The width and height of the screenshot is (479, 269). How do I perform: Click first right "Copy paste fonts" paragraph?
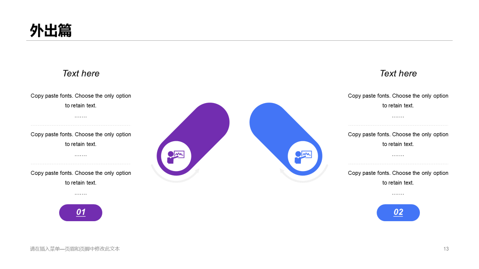[398, 105]
